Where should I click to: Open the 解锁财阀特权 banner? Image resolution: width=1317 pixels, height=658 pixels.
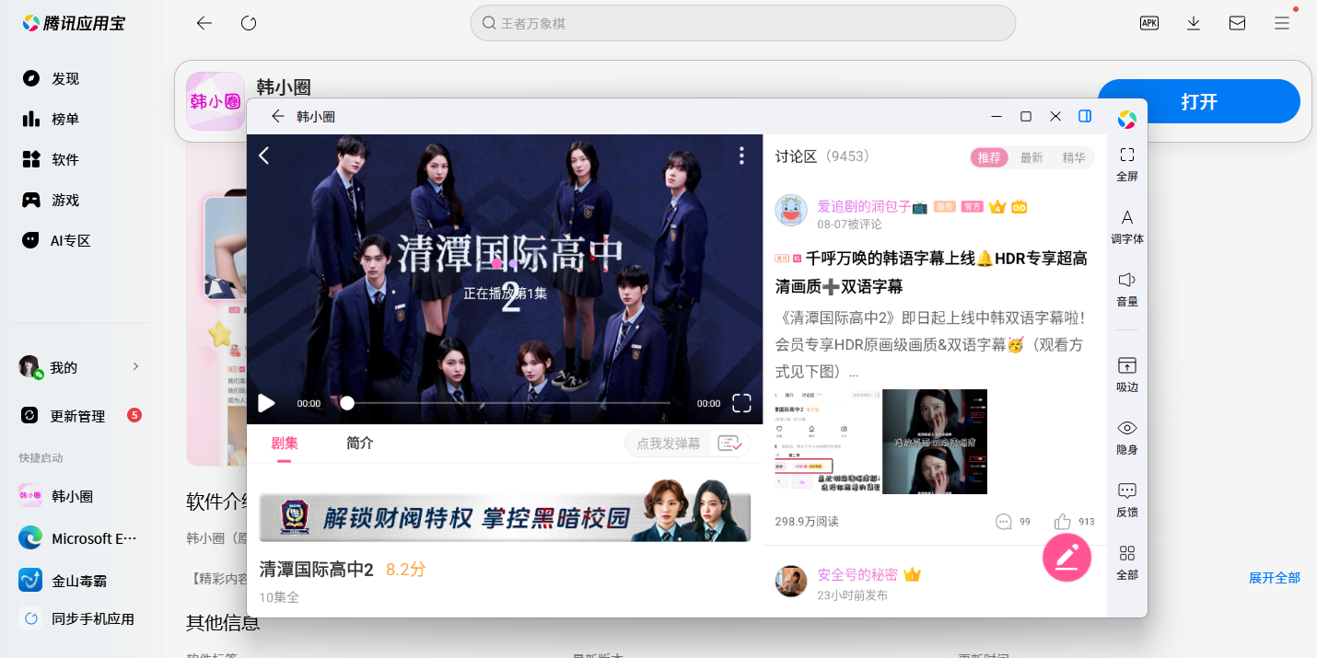[x=505, y=511]
